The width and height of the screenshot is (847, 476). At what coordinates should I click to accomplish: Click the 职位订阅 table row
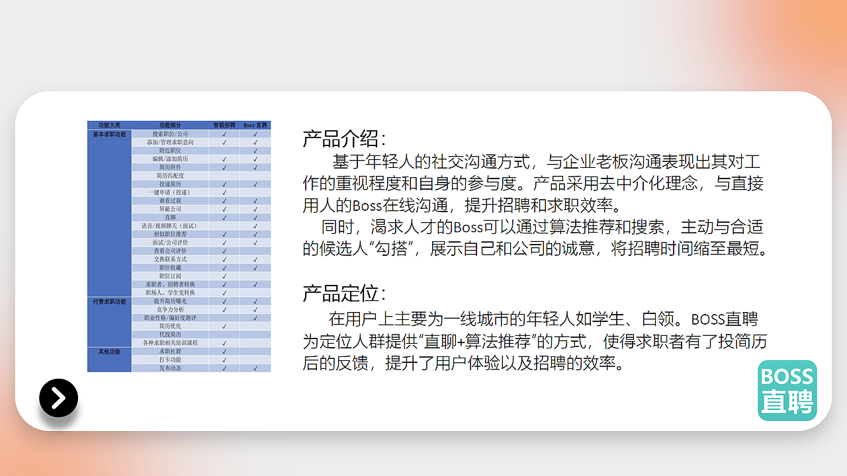point(201,276)
